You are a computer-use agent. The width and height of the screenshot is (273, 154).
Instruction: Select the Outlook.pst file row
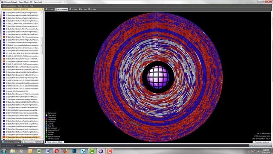(21, 62)
